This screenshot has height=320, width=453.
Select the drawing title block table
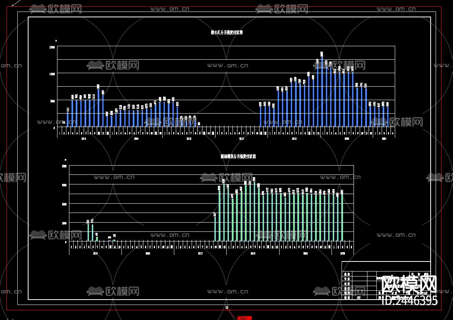tap(386, 280)
